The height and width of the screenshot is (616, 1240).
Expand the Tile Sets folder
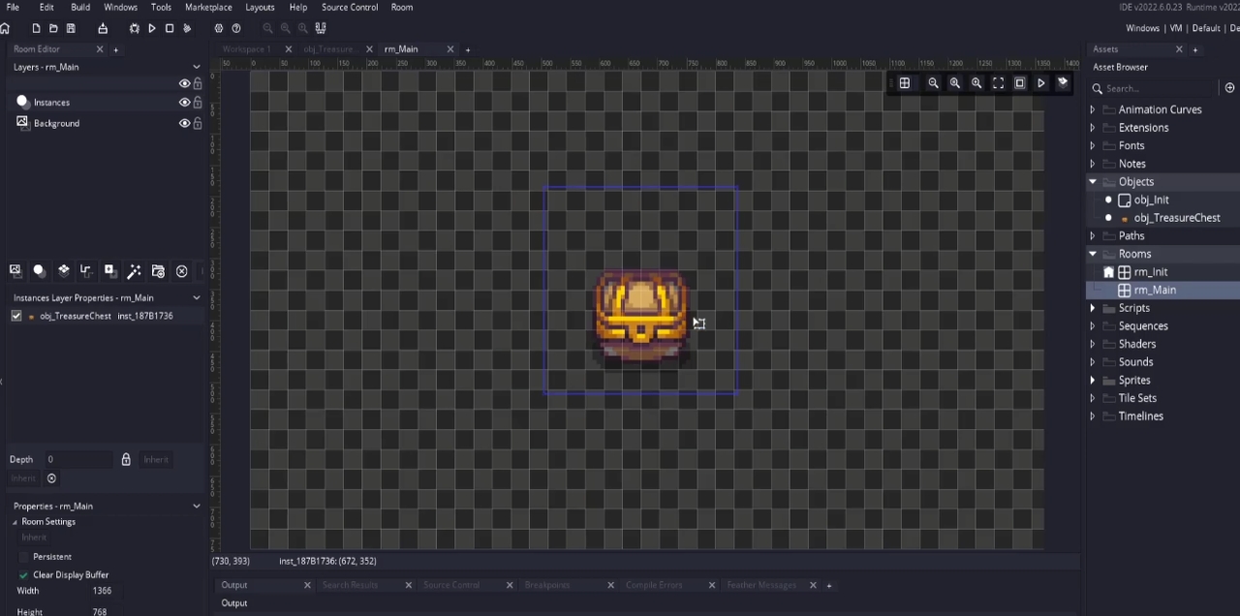click(x=1093, y=398)
